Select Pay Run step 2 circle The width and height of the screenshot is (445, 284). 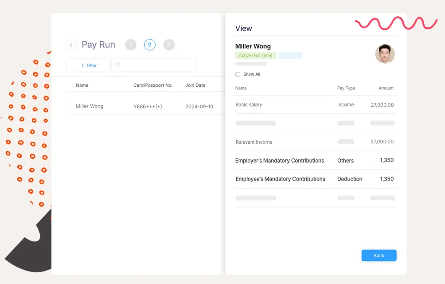tap(150, 45)
